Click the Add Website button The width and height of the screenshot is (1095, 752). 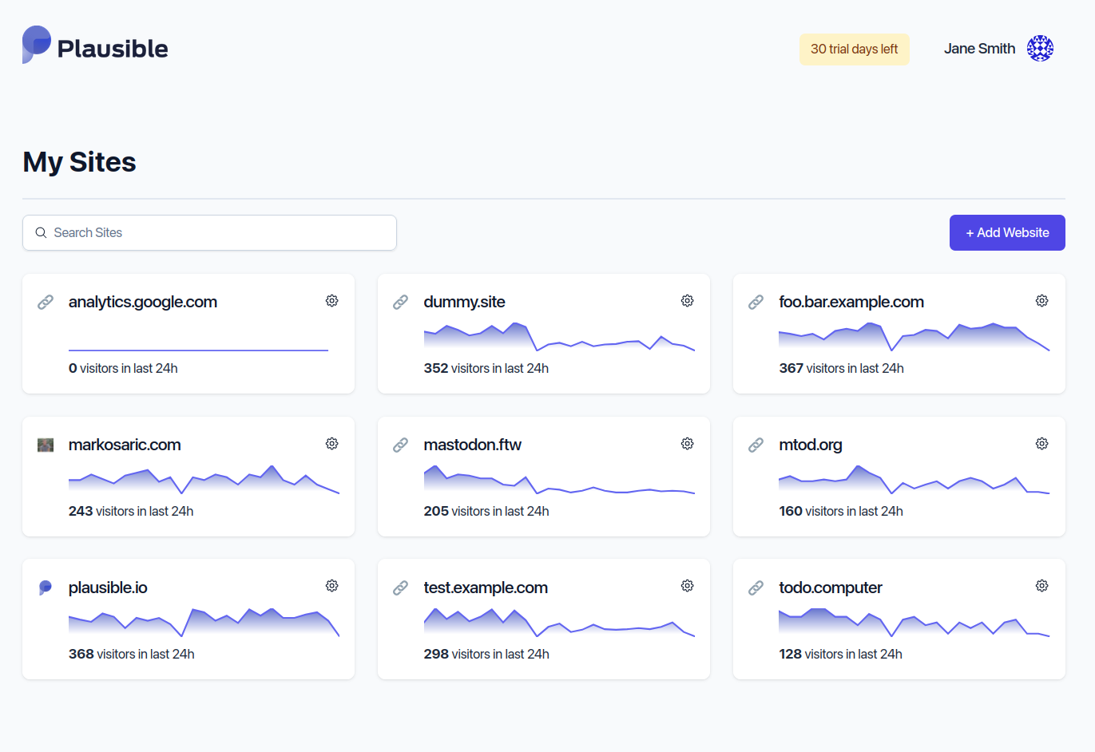[1006, 232]
